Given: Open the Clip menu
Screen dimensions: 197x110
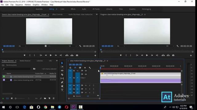Looking at the screenshot, I should pos(12,5).
